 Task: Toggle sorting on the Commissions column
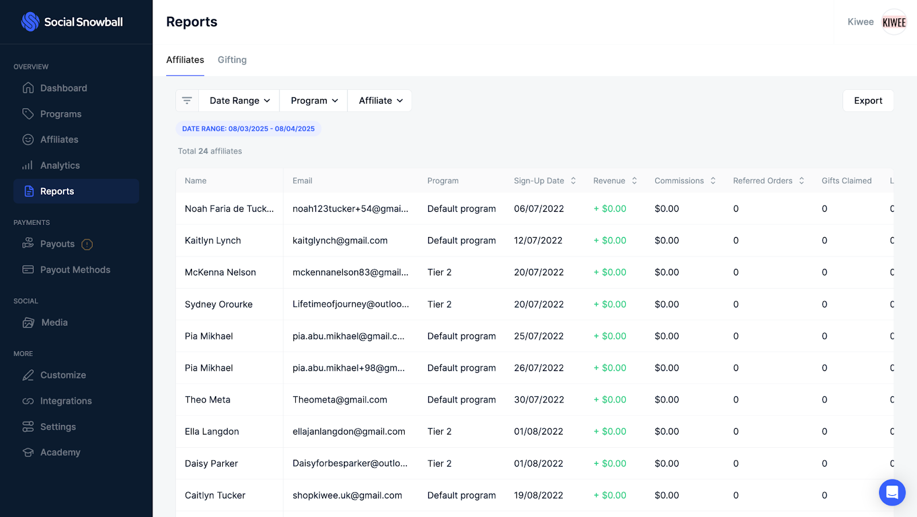click(712, 180)
